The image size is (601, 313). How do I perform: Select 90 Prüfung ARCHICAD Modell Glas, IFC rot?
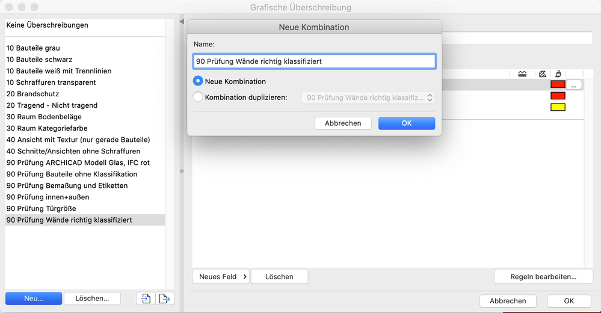(x=85, y=163)
